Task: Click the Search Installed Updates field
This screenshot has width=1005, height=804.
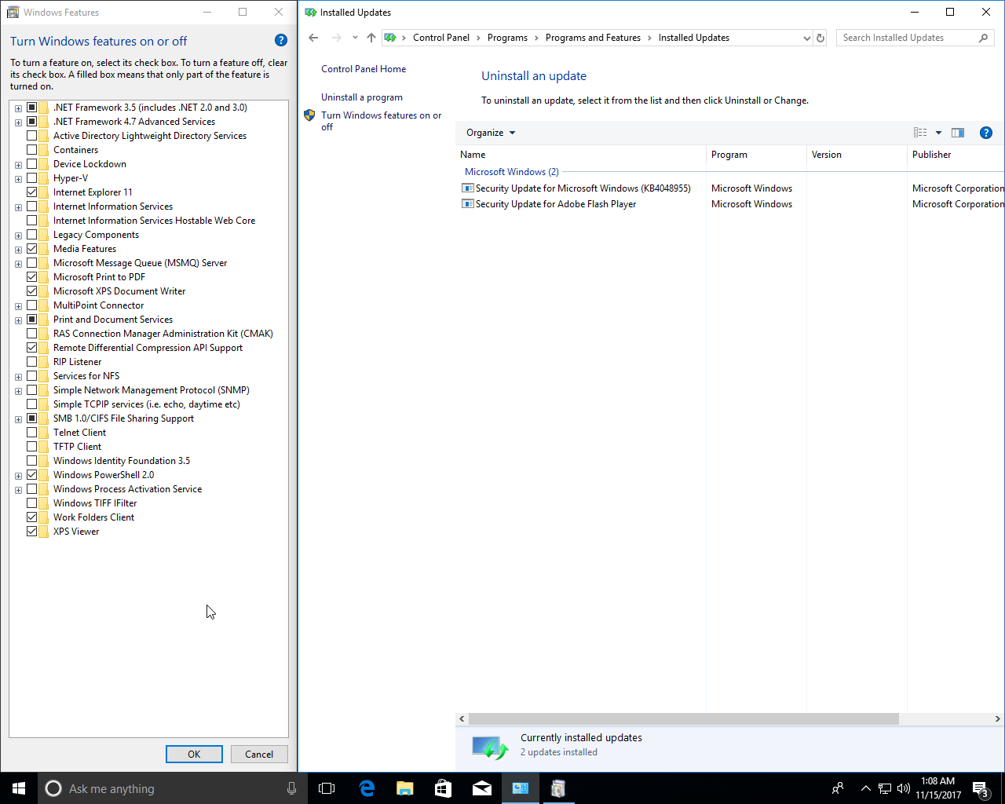Action: coord(907,38)
